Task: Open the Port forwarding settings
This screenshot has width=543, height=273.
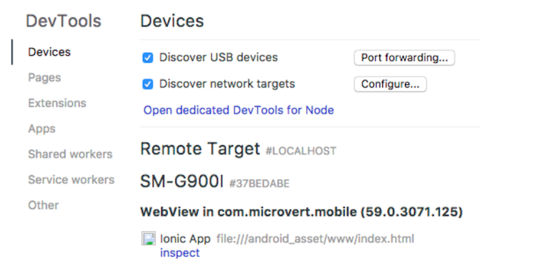Action: 404,58
